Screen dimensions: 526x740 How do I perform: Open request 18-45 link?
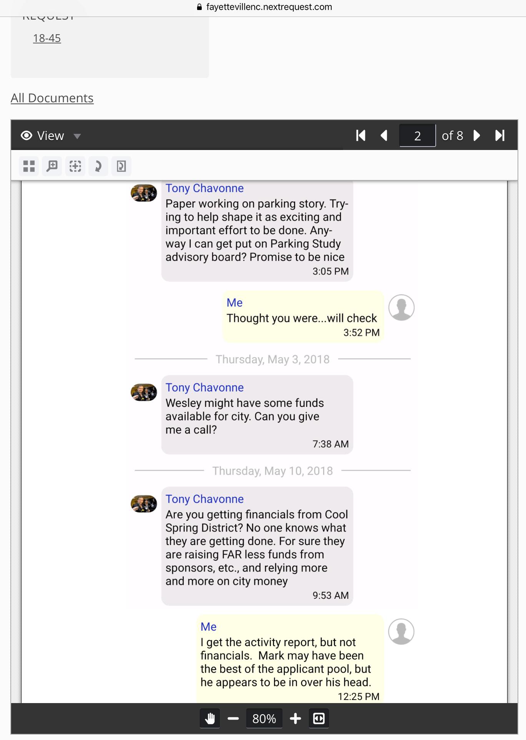click(47, 38)
